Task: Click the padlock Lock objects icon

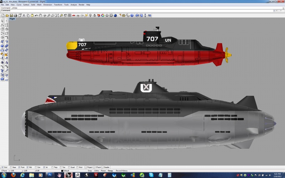Action: click(x=94, y=15)
